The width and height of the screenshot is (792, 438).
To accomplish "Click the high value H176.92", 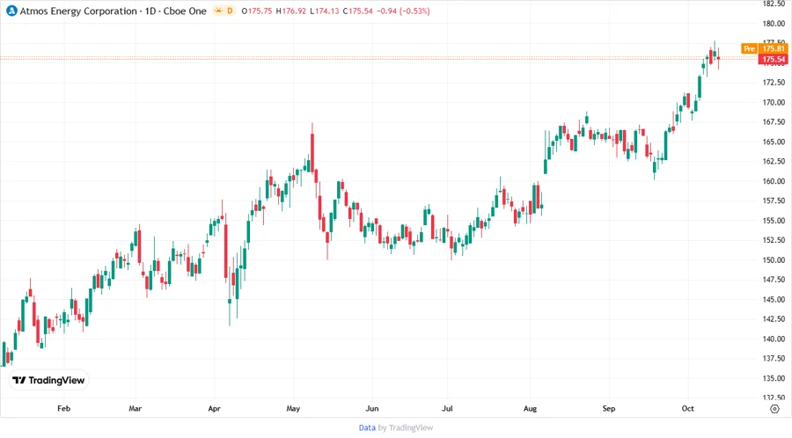I will 291,11.
